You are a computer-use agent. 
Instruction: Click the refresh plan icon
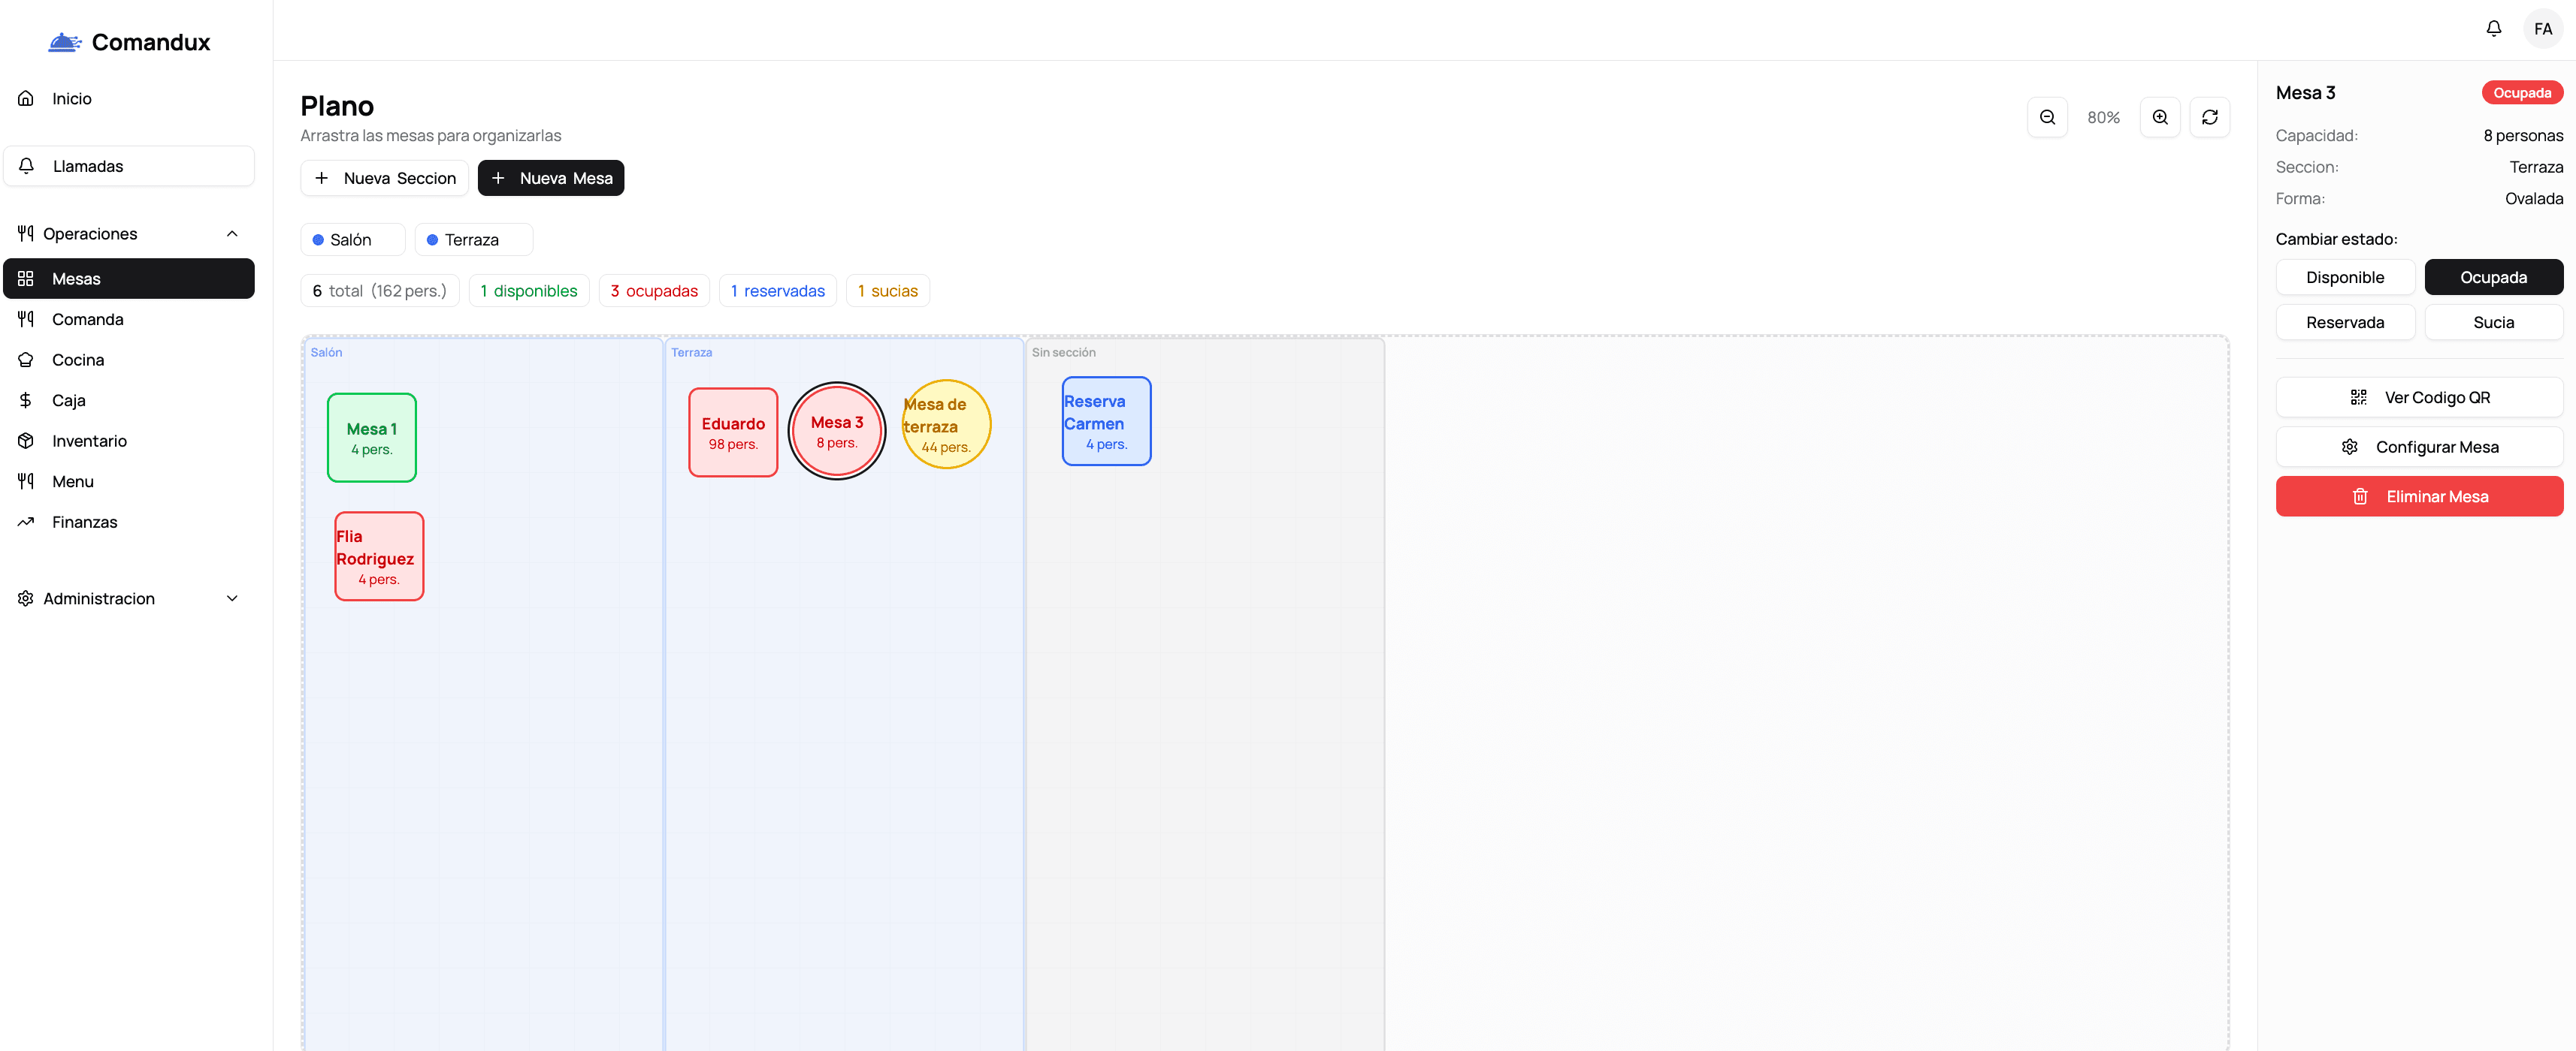(x=2209, y=117)
